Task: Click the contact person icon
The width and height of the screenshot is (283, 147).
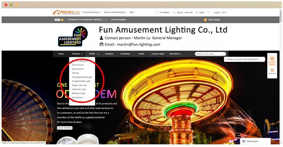Action: [x=101, y=38]
